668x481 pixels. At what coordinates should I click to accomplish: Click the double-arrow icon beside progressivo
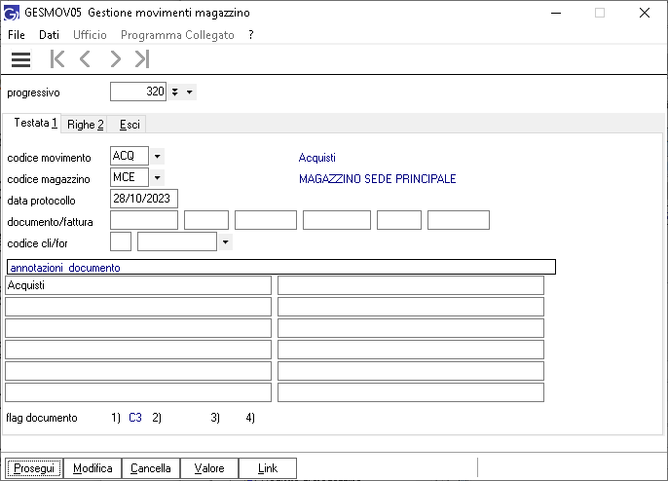(x=174, y=92)
